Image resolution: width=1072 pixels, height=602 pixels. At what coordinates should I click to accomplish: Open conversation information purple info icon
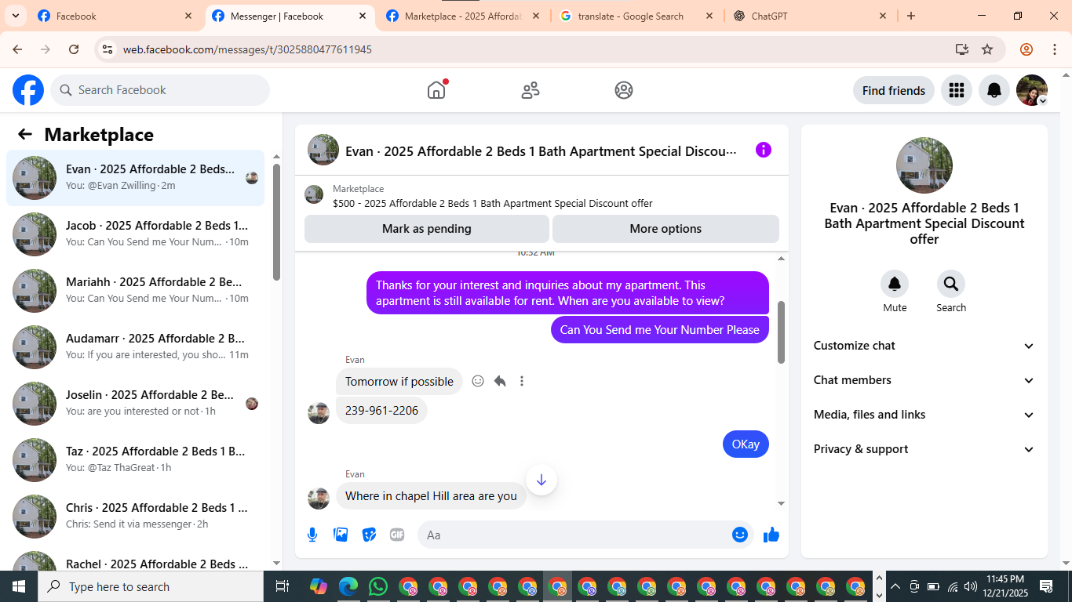click(x=764, y=150)
